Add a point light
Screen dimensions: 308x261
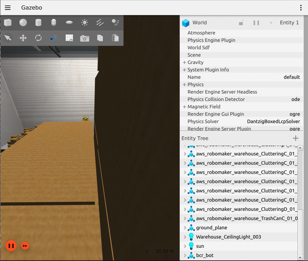pyautogui.click(x=85, y=22)
